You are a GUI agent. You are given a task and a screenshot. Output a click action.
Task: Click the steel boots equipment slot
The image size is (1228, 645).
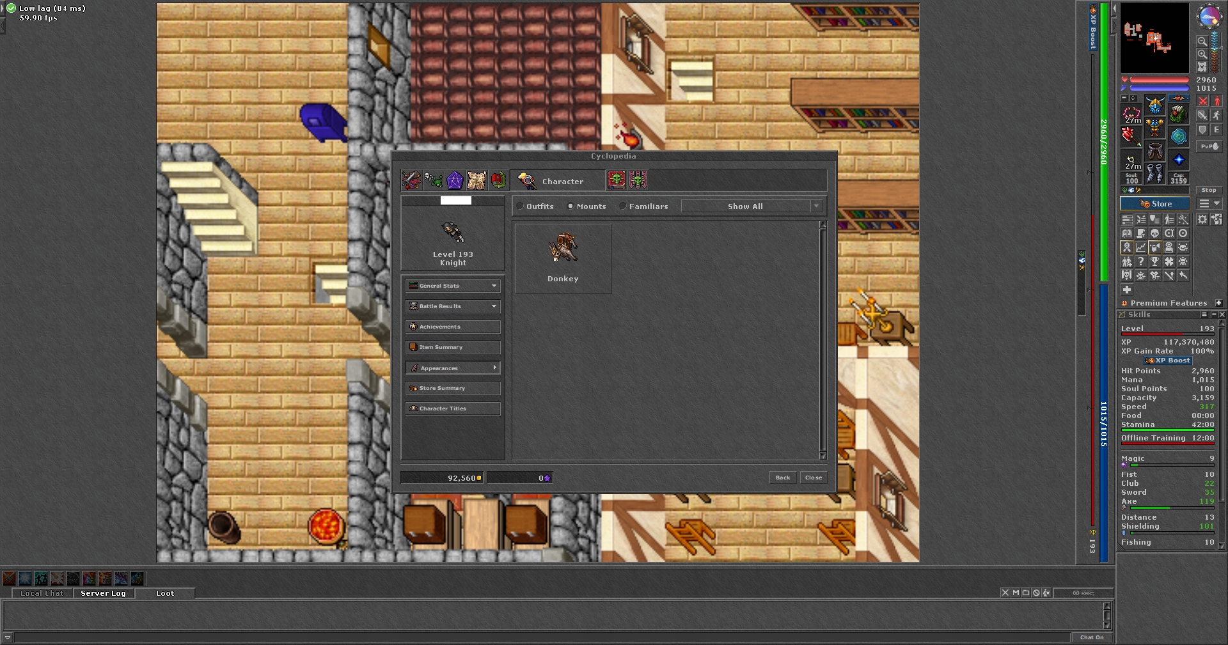[x=1155, y=174]
